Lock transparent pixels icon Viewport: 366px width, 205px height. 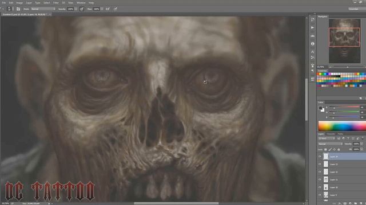pyautogui.click(x=325, y=149)
